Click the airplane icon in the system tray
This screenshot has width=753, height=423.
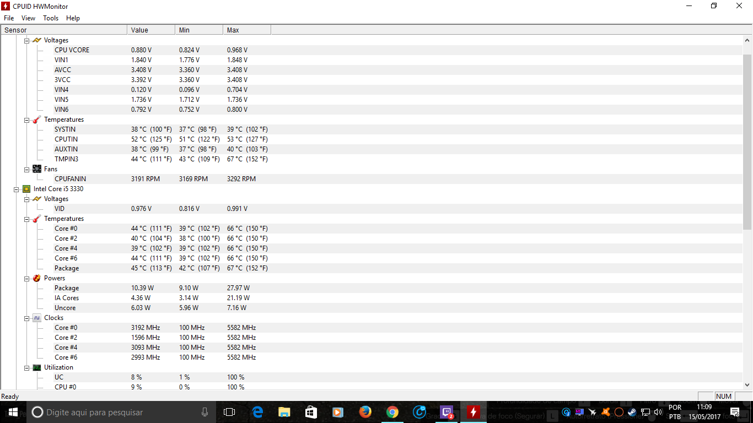[592, 412]
